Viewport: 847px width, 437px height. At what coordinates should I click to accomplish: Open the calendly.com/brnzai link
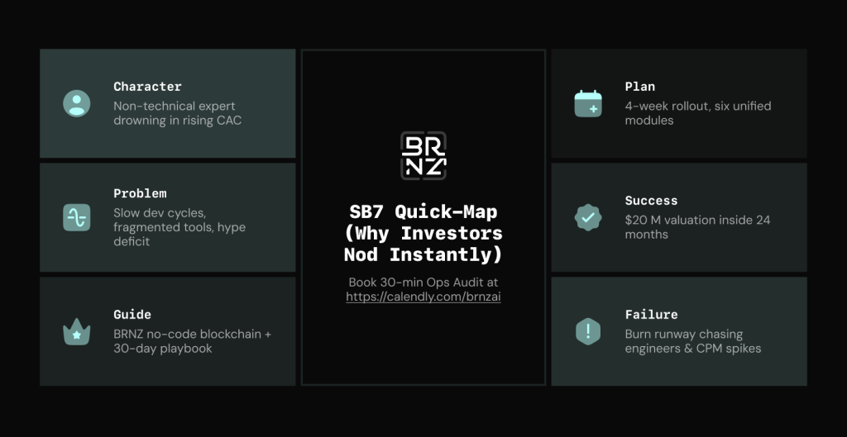[x=423, y=297]
